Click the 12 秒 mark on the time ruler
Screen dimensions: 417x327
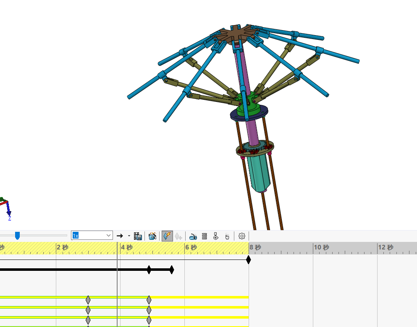[x=386, y=247]
